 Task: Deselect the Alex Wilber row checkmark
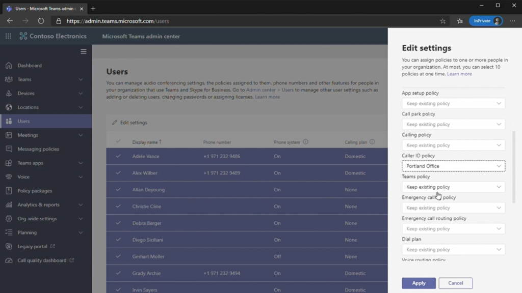pos(118,173)
